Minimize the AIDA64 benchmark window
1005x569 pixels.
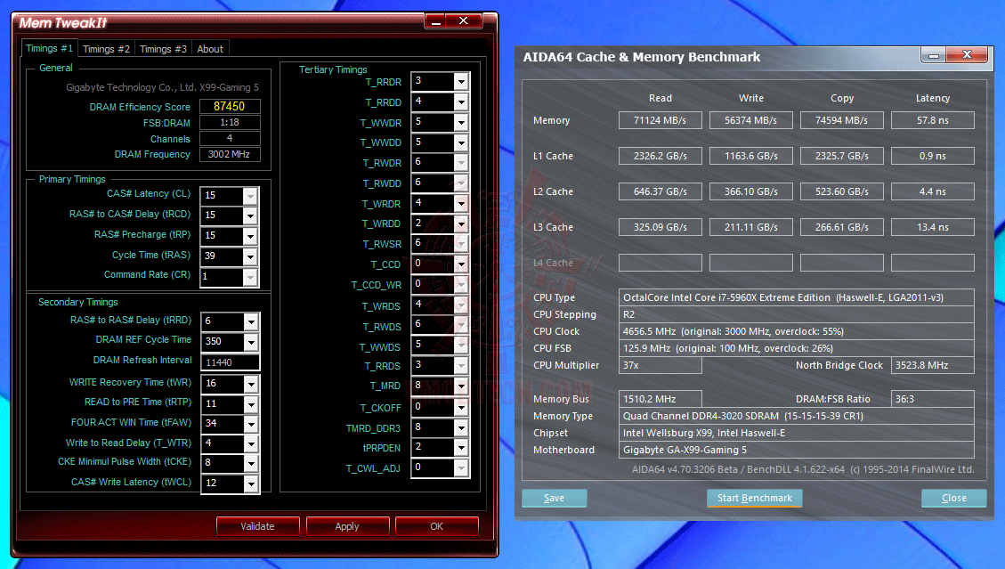(x=934, y=56)
